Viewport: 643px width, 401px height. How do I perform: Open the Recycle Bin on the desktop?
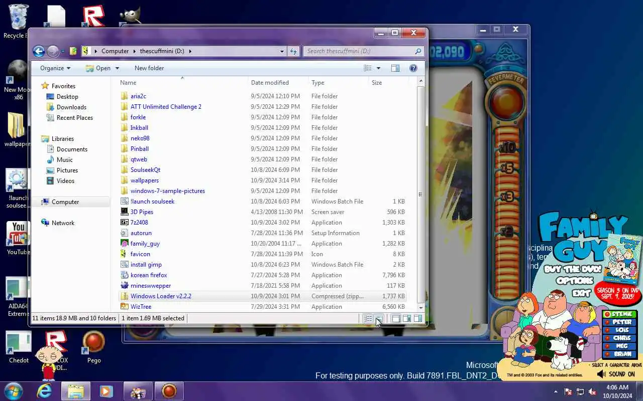(17, 21)
